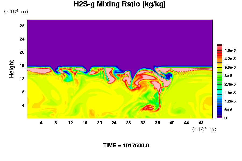Image resolution: width=242 pixels, height=161 pixels.
Task: Click the 1.8e-5 colorbar label
Action: (230, 93)
